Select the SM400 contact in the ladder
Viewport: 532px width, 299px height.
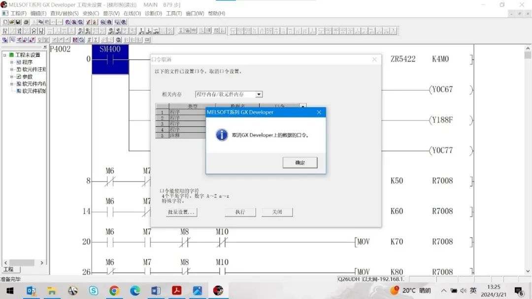coord(110,59)
